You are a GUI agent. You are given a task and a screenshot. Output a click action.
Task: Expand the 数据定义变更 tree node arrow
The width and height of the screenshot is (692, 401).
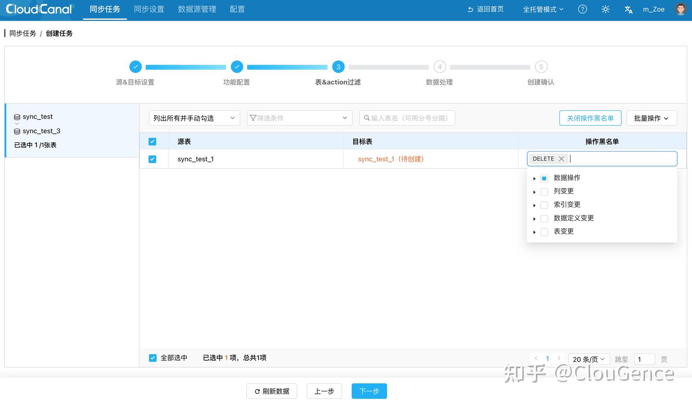coord(534,219)
